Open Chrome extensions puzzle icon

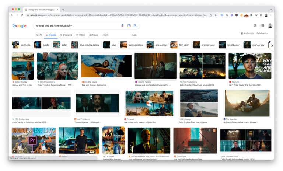tap(251, 15)
